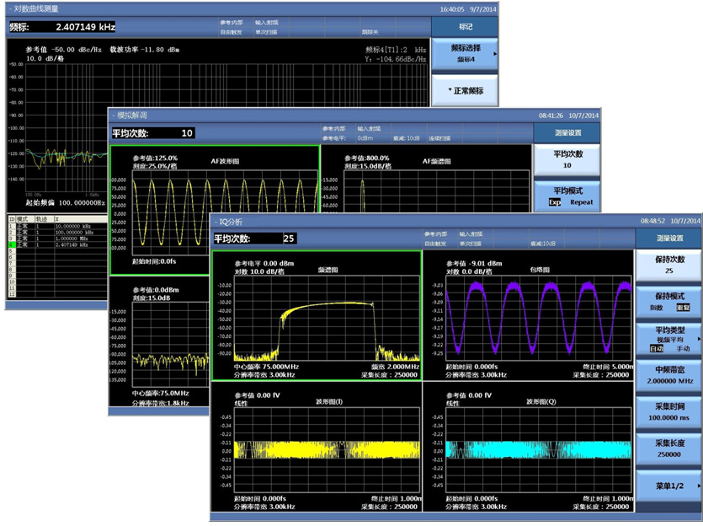Click clock 08:48:52 in IQ分析 title bar
This screenshot has width=703, height=526.
[652, 221]
